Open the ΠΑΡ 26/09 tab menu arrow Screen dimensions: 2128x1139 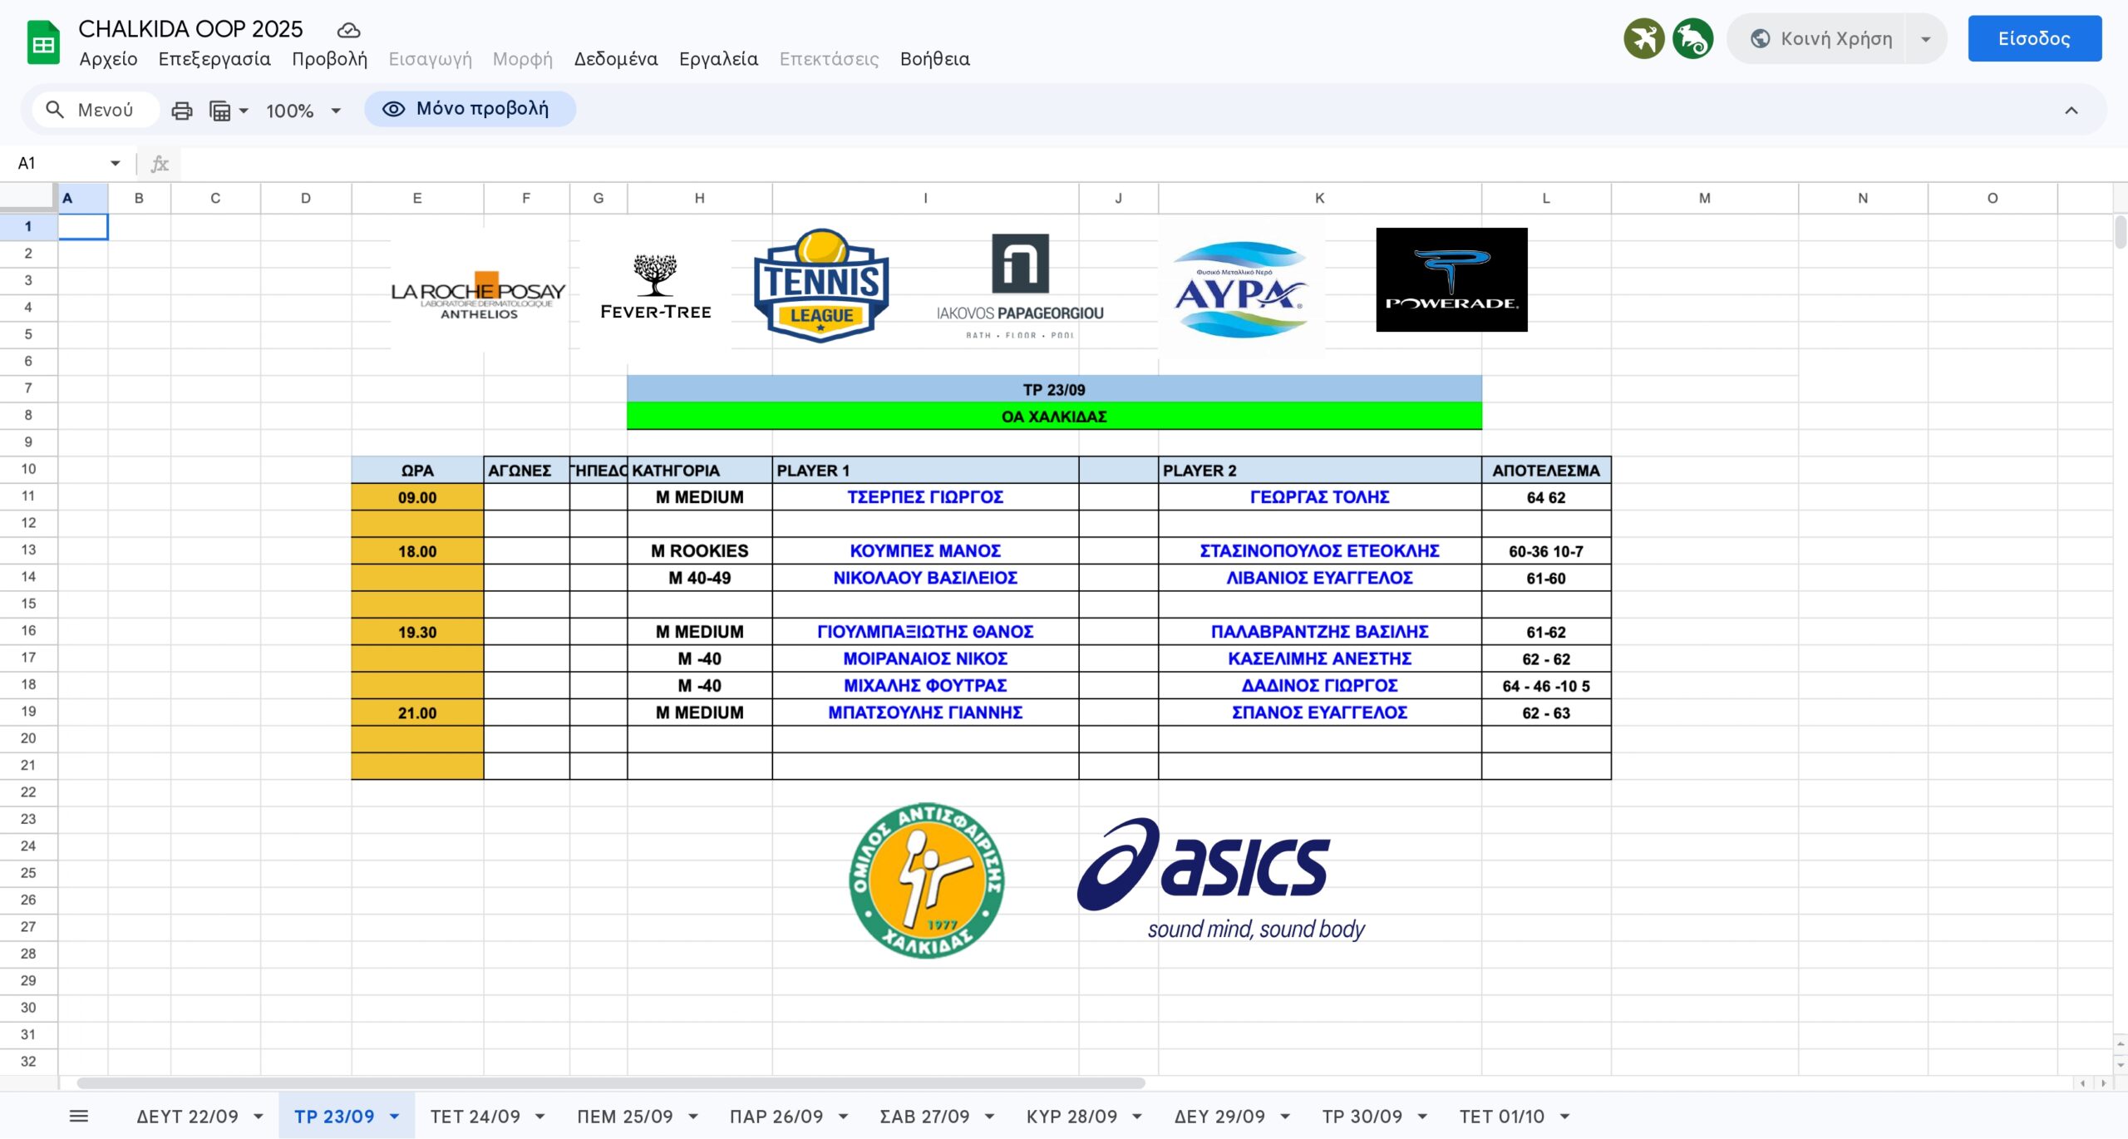point(844,1117)
